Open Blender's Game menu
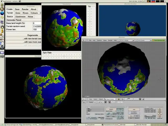Screen dimensions: 168x126 [x=105, y=40]
